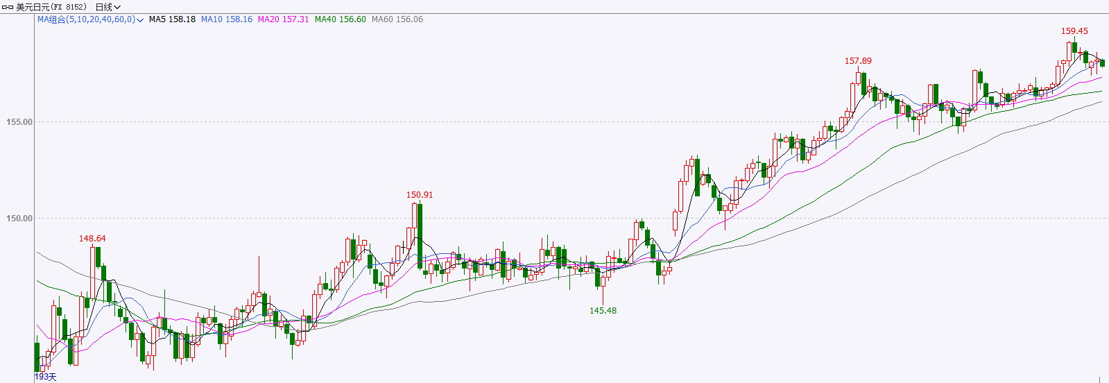1109x383 pixels.
Task: Click the 美元日元(FX 8152) symbol title
Action: [x=52, y=7]
